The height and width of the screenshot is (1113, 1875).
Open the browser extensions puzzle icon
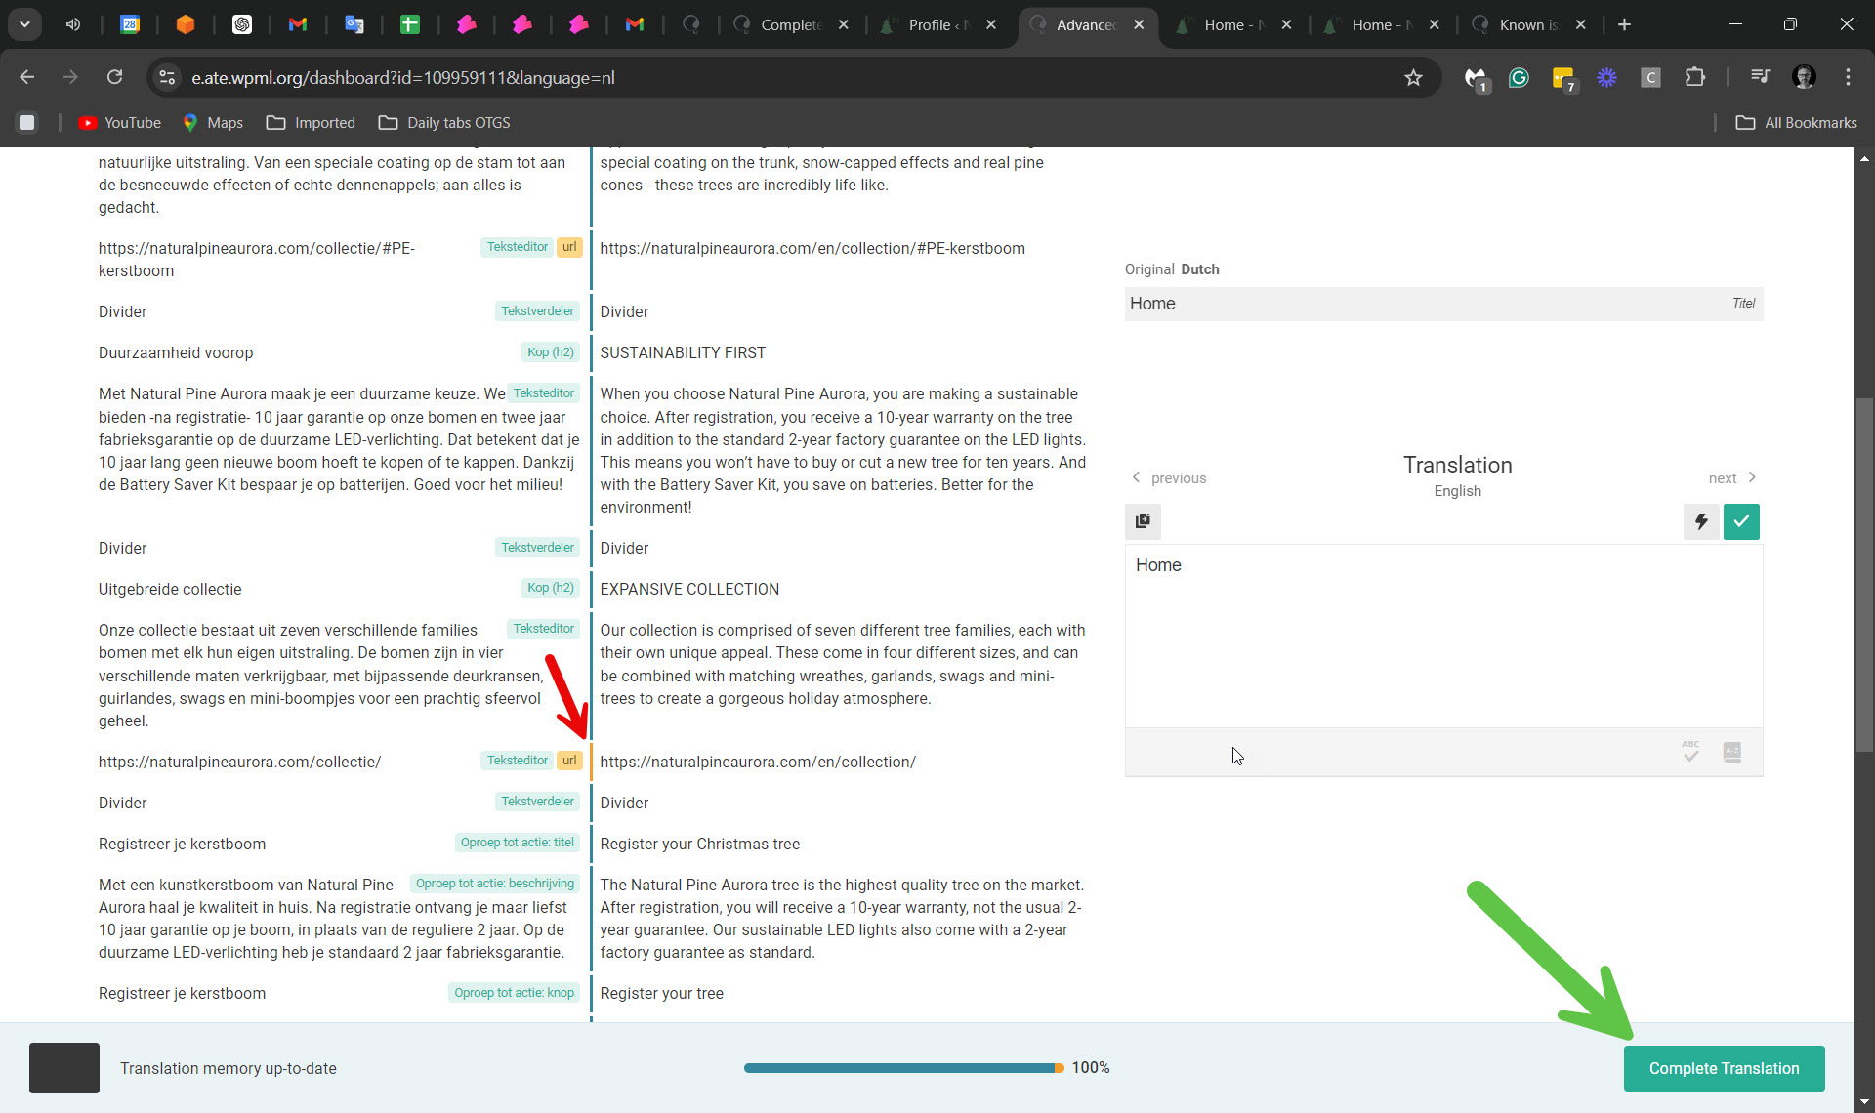[x=1695, y=77]
